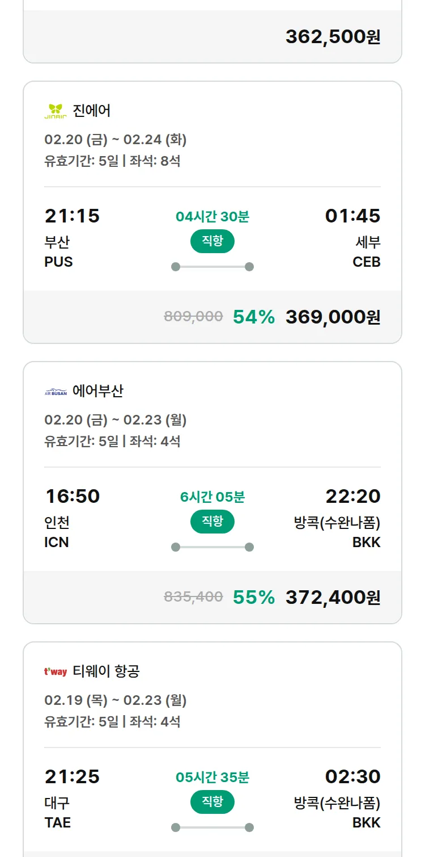
Task: Click the Air Busan airline logo
Action: [56, 392]
